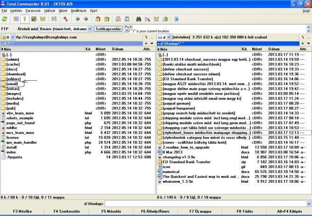Viewport: 312px width, 216px height.
Task: Open the Nézet menu
Action: 63,11
